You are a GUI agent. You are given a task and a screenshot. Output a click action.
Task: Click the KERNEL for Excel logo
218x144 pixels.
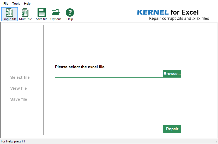[x=168, y=12]
